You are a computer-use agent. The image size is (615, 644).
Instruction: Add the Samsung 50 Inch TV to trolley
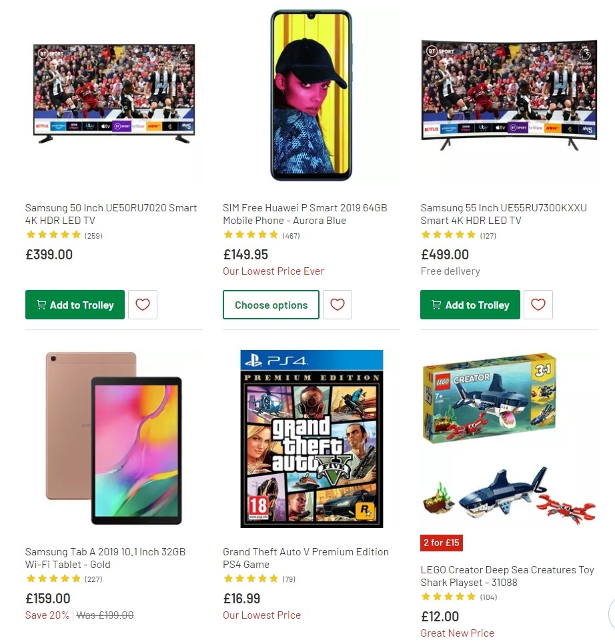(x=75, y=305)
